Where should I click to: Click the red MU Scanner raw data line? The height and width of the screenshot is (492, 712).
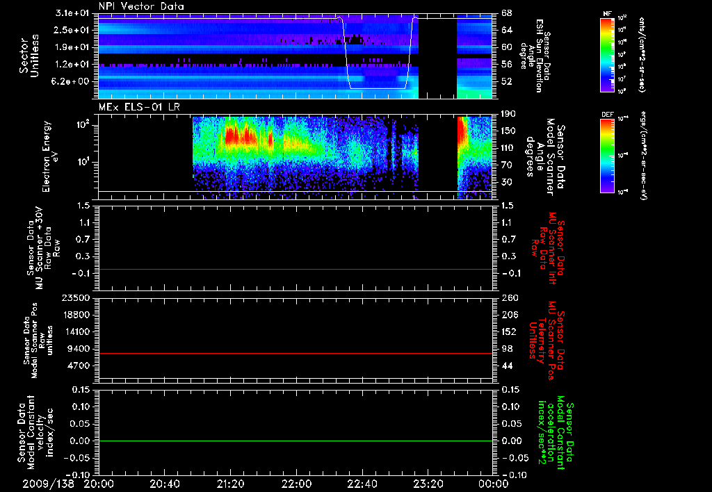296,269
